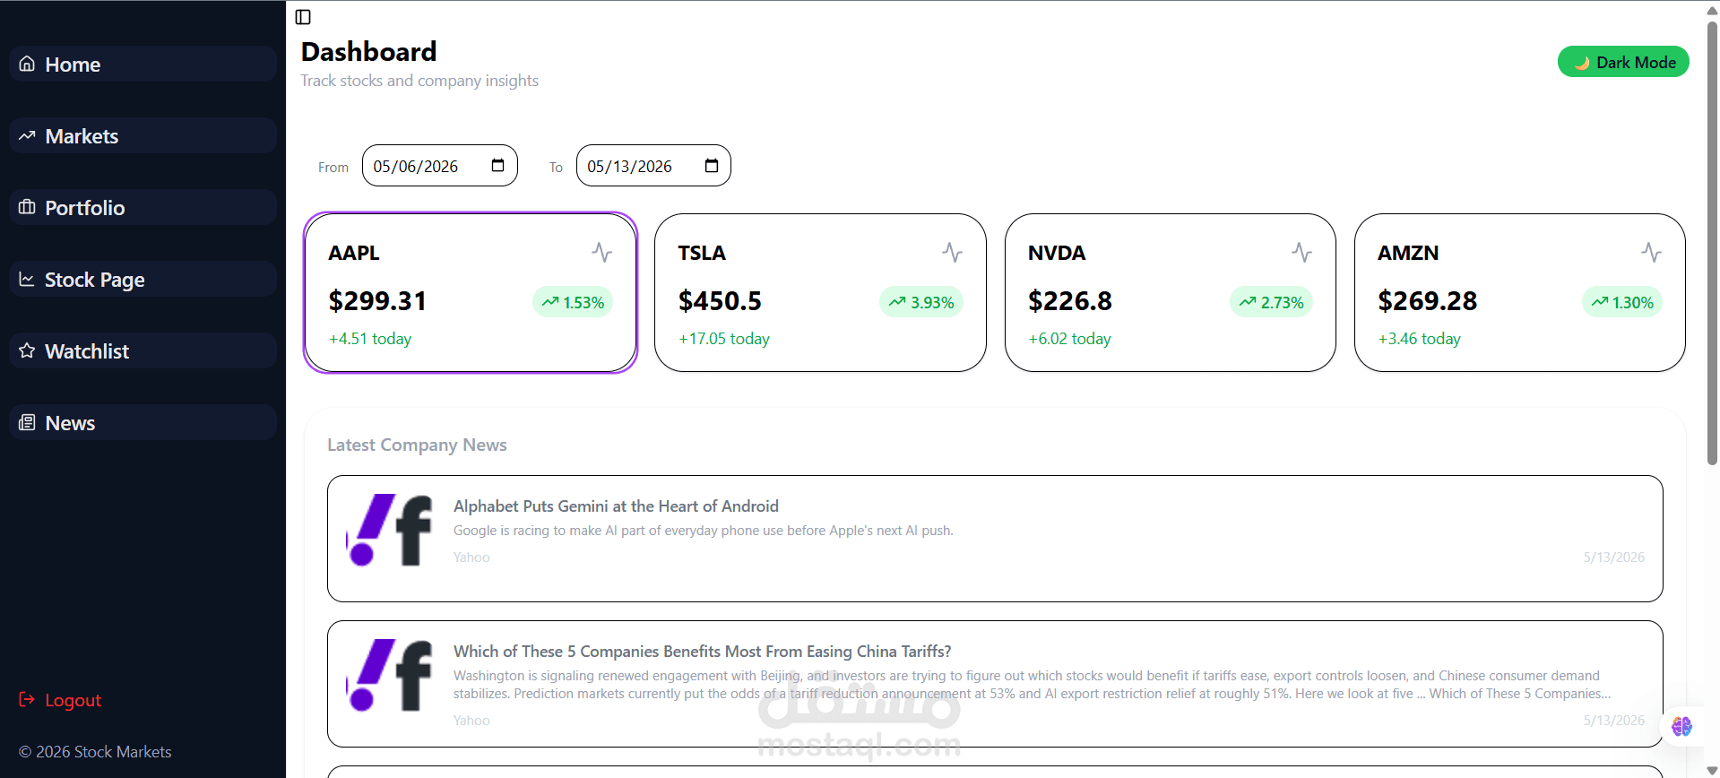Click the '+3.46 today' text
The width and height of the screenshot is (1720, 778).
1419,339
